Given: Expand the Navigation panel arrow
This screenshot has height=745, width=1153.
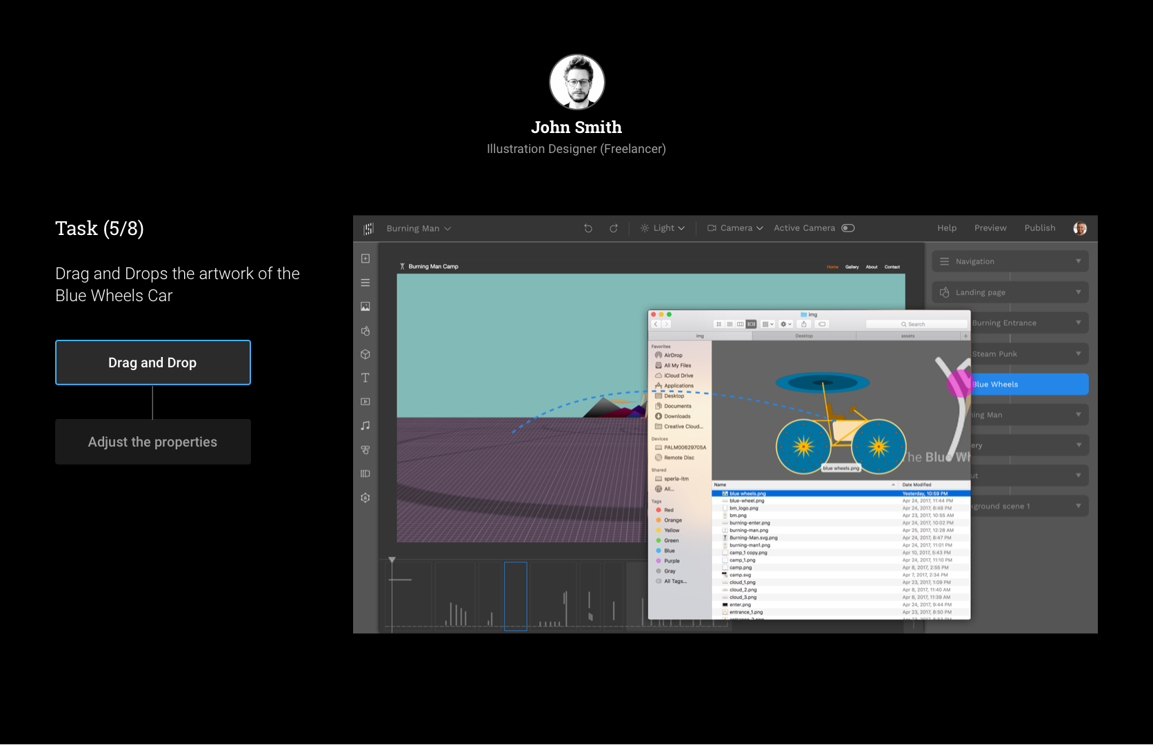Looking at the screenshot, I should coord(1078,261).
